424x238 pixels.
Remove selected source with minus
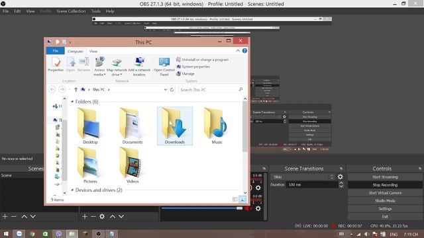[x=93, y=216]
